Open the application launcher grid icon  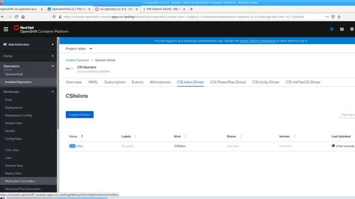click(x=342, y=29)
